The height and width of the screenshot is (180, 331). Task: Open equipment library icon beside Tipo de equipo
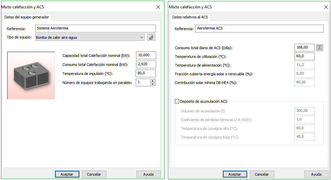point(151,37)
